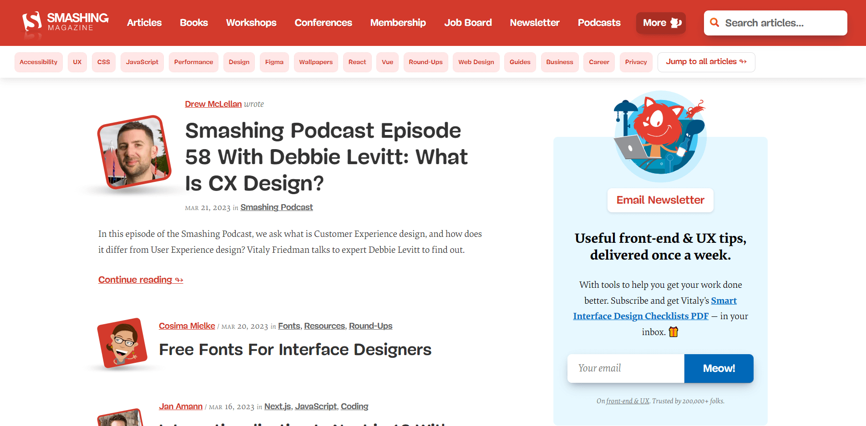Open Smart Interface Design Checklists PDF link
Screen dimensions: 866x426
[641, 316]
